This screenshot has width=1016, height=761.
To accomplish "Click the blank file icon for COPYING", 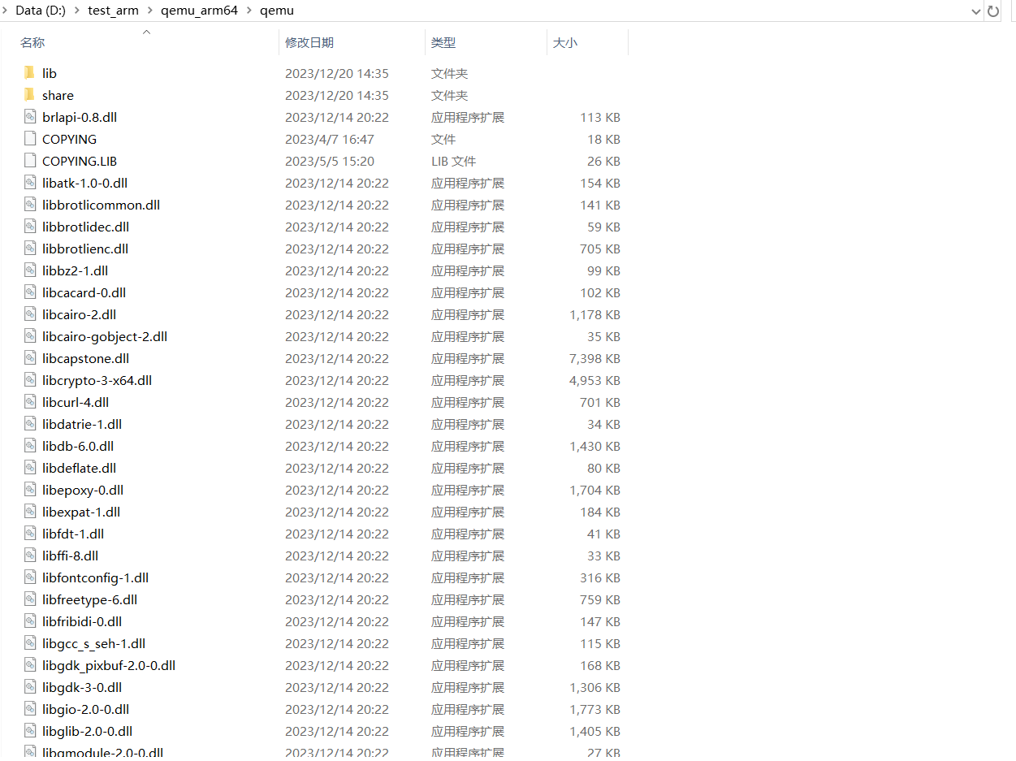I will point(30,139).
